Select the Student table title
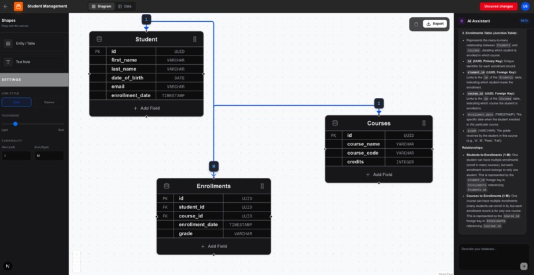 [146, 39]
